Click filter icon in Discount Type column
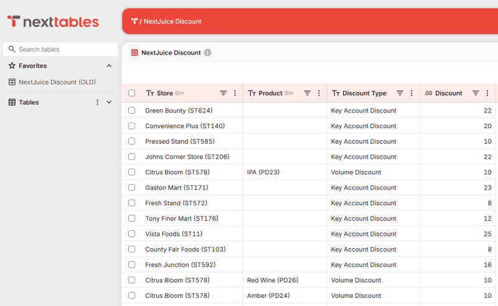The image size is (498, 306). [x=400, y=93]
